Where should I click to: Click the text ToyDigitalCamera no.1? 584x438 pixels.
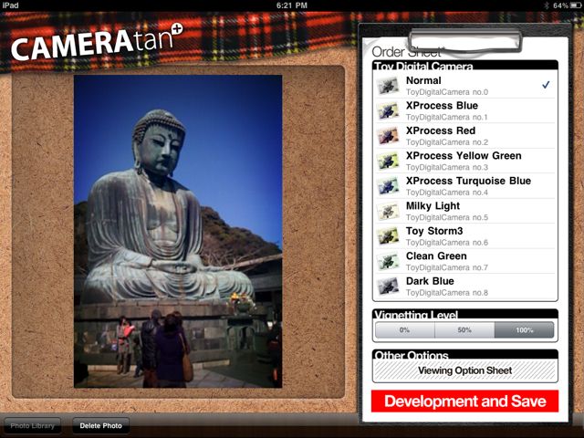point(447,117)
